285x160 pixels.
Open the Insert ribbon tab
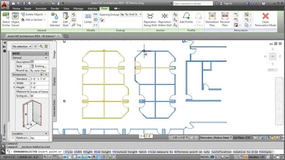click(28, 8)
